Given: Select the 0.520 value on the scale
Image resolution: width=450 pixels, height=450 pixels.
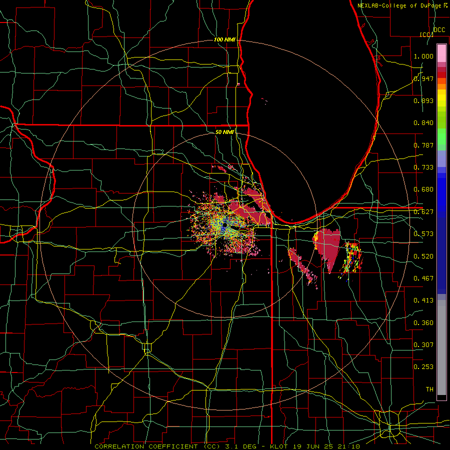Looking at the screenshot, I should point(423,256).
